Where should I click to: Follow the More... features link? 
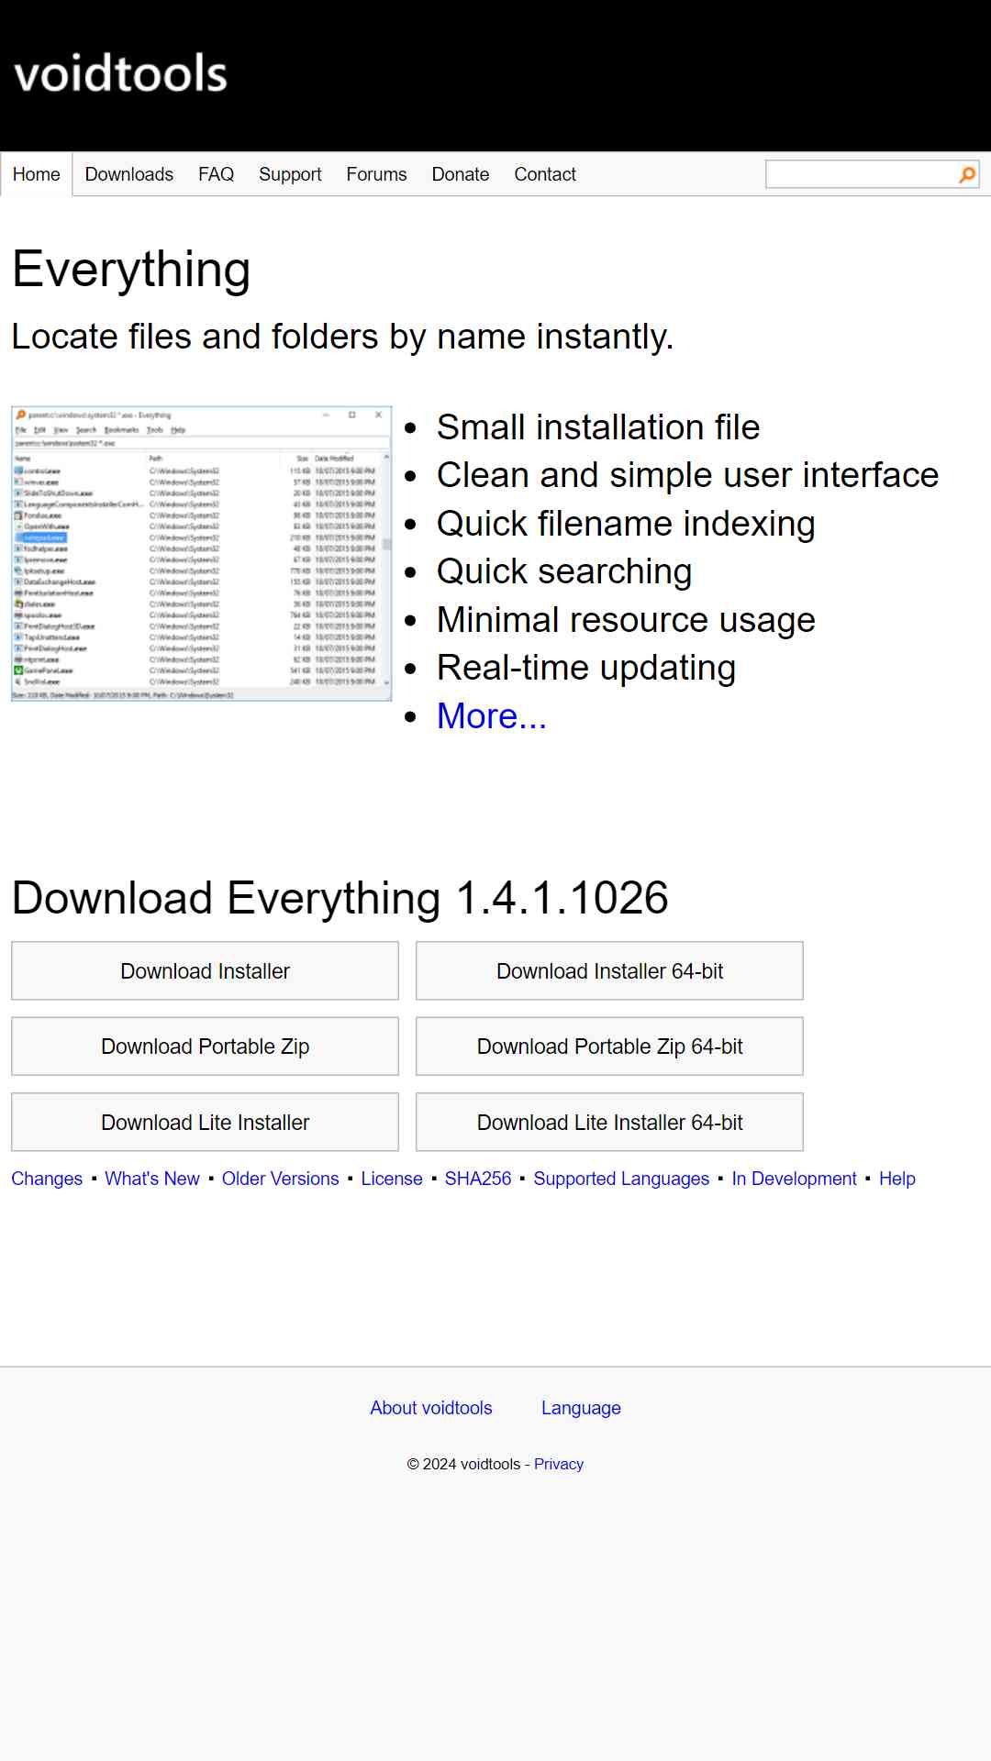point(492,716)
